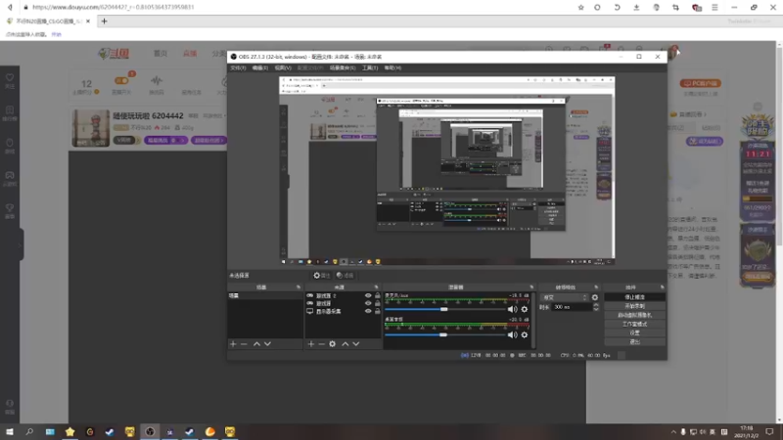This screenshot has height=440, width=783.
Task: Open the browser hamburger menu icon
Action: point(714,8)
